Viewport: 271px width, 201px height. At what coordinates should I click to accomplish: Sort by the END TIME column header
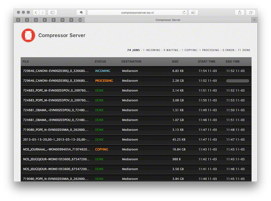tap(233, 61)
